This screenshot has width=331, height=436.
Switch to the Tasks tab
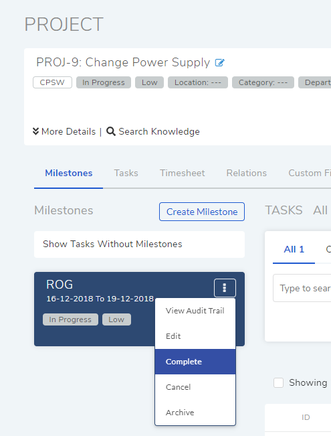coord(126,173)
